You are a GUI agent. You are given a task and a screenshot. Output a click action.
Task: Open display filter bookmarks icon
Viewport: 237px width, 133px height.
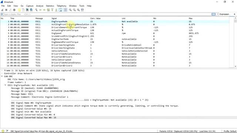click(2, 14)
